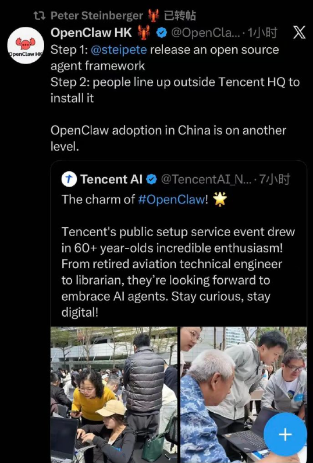Tap the blue compose plus button
This screenshot has width=313, height=463.
[285, 434]
